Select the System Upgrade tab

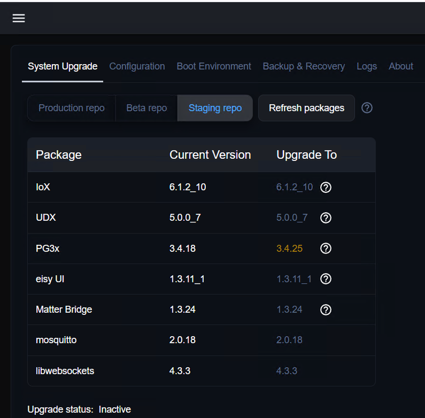[62, 66]
